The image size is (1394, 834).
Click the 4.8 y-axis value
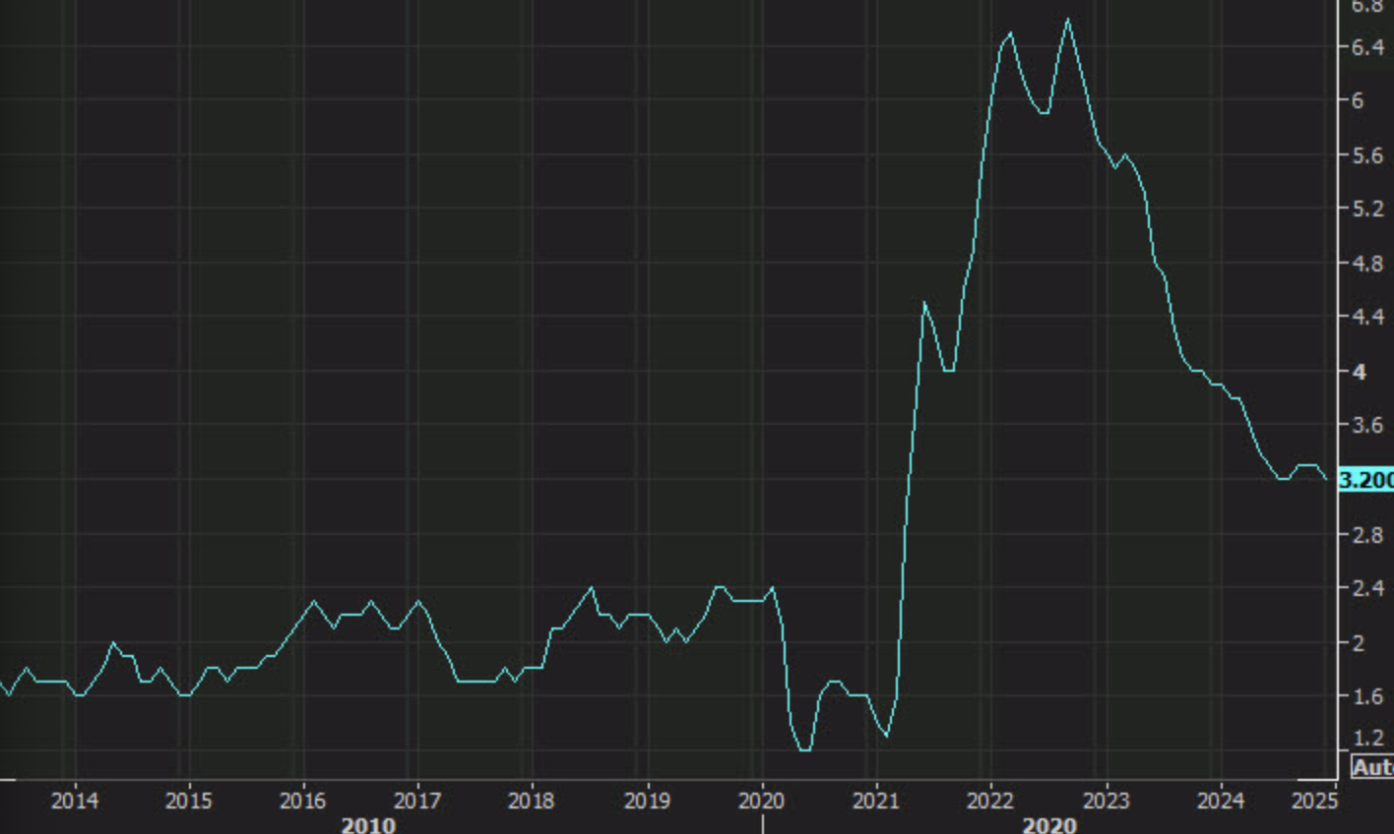tap(1367, 264)
